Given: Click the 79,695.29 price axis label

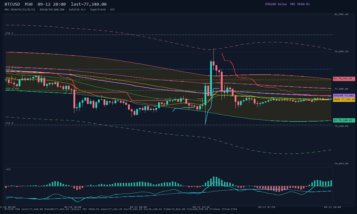Looking at the screenshot, I should [341, 51].
